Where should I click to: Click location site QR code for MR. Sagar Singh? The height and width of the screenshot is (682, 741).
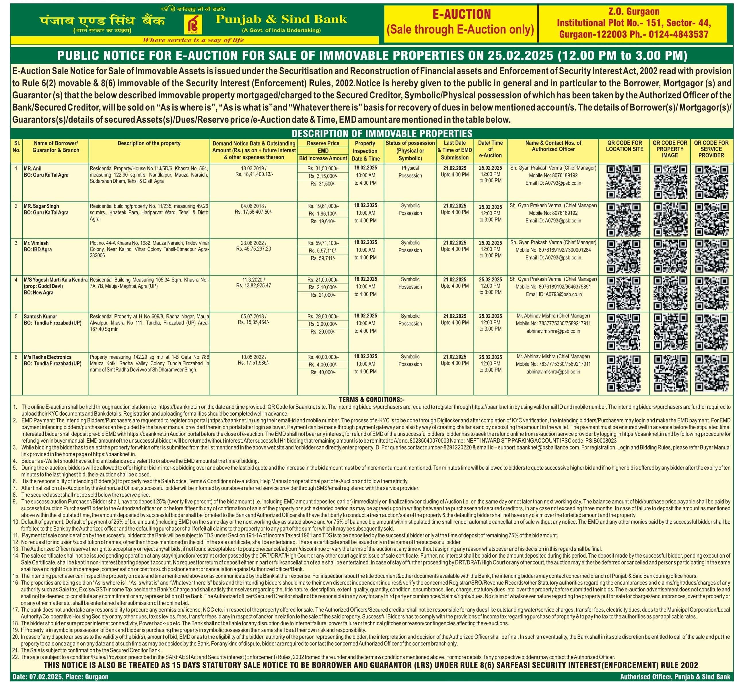pyautogui.click(x=624, y=220)
